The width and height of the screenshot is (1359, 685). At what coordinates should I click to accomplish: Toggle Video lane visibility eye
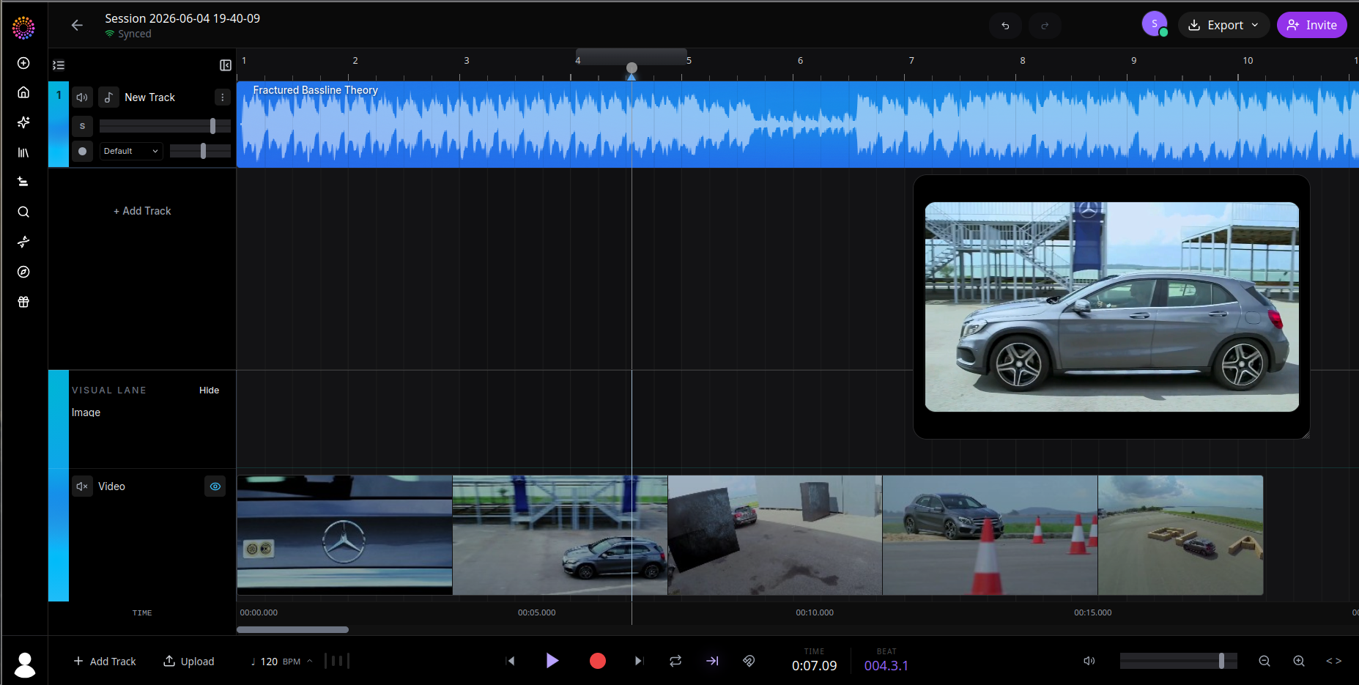pos(215,486)
